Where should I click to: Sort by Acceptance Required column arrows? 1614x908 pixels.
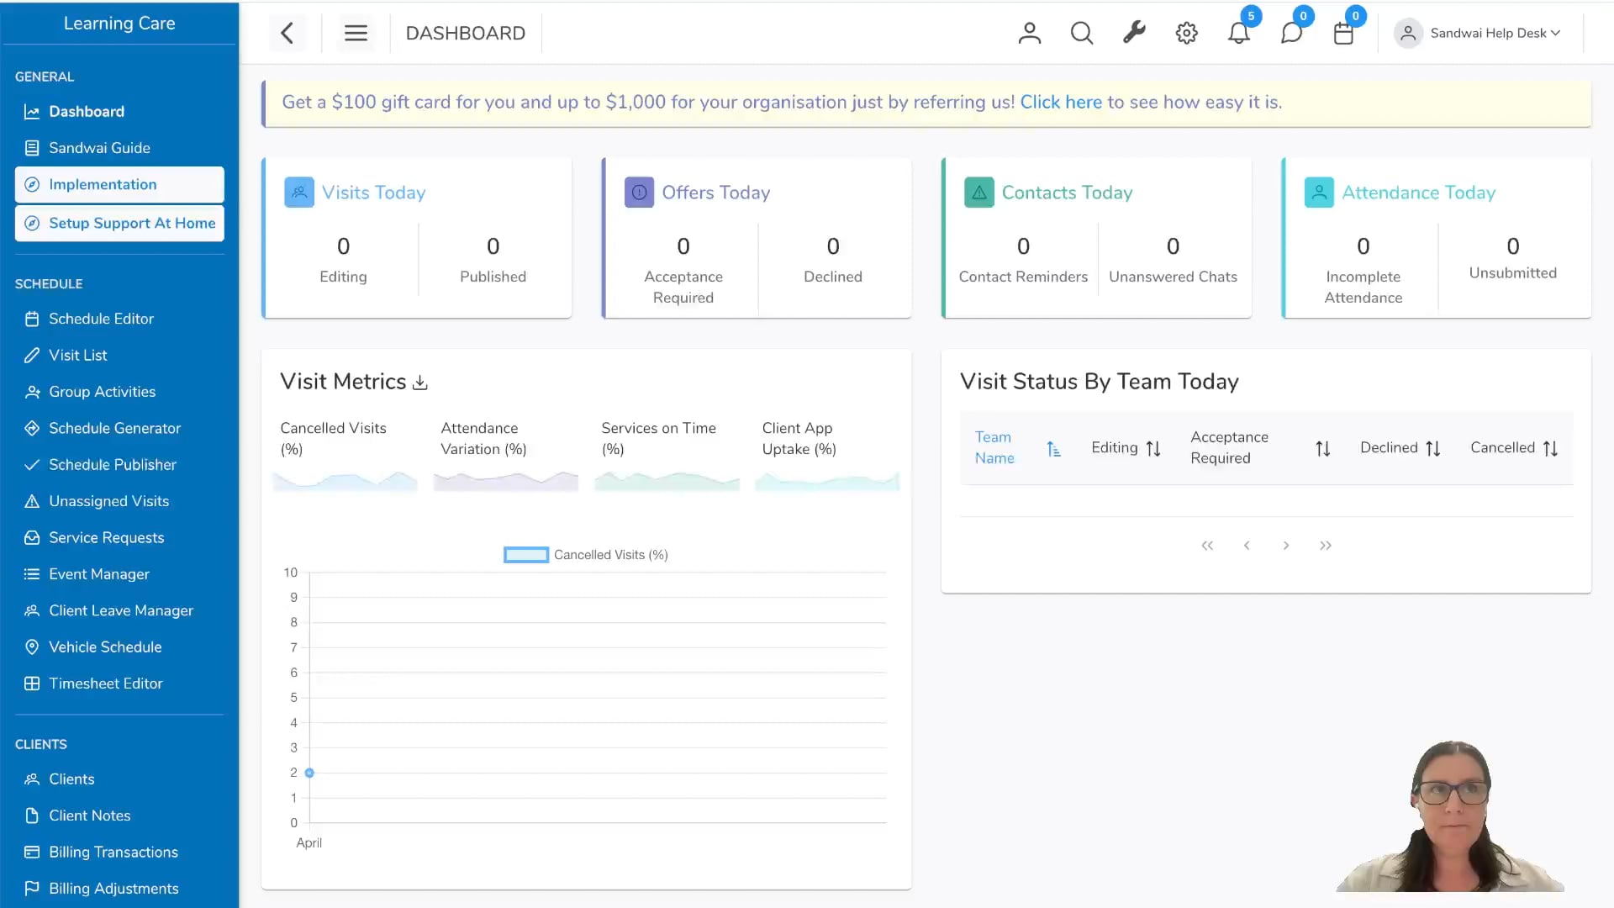point(1323,449)
